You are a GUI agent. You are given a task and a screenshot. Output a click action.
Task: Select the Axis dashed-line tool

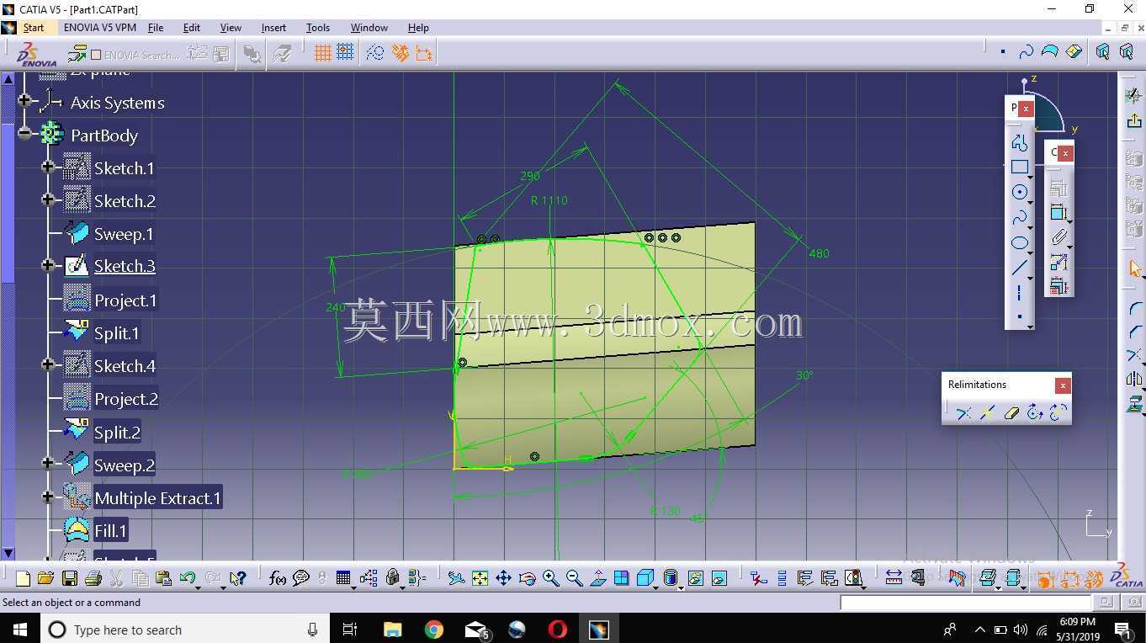(1019, 293)
